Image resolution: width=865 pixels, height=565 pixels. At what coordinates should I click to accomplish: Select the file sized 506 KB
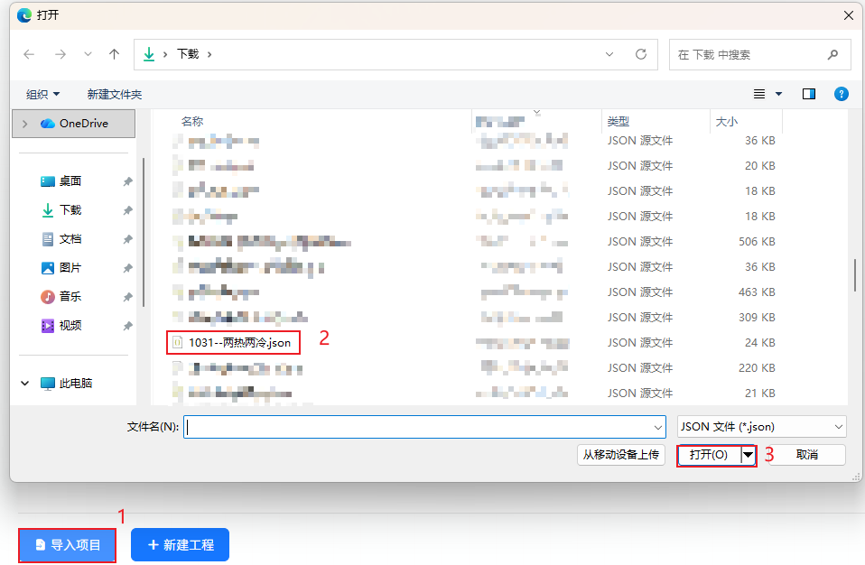[x=474, y=242]
